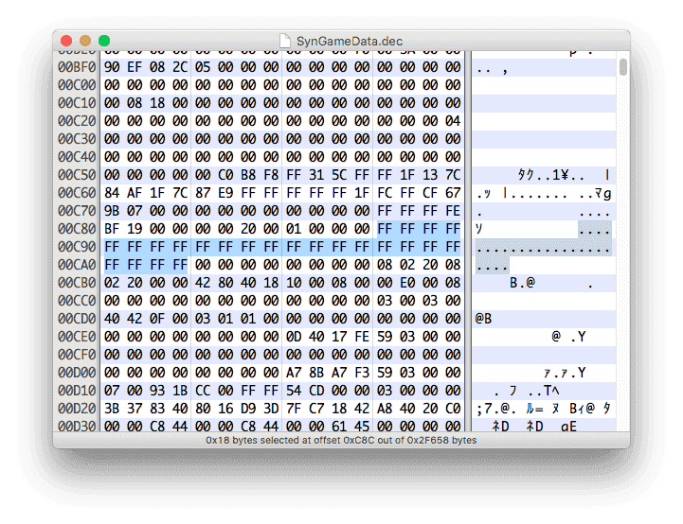Click the SynGameData.dec window title
683x524 pixels.
coord(350,42)
